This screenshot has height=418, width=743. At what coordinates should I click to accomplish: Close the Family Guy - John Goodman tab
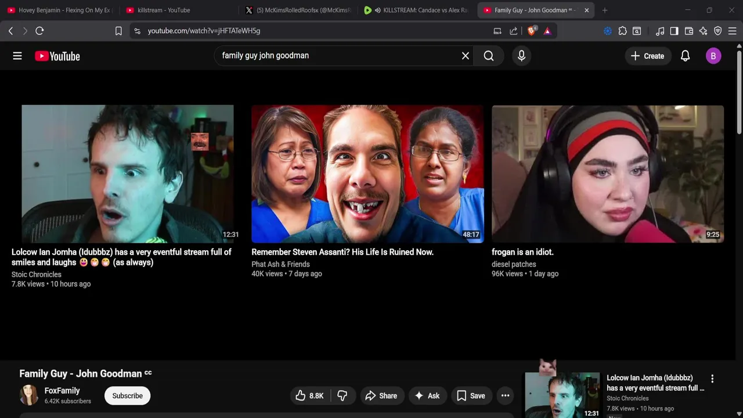pyautogui.click(x=586, y=10)
